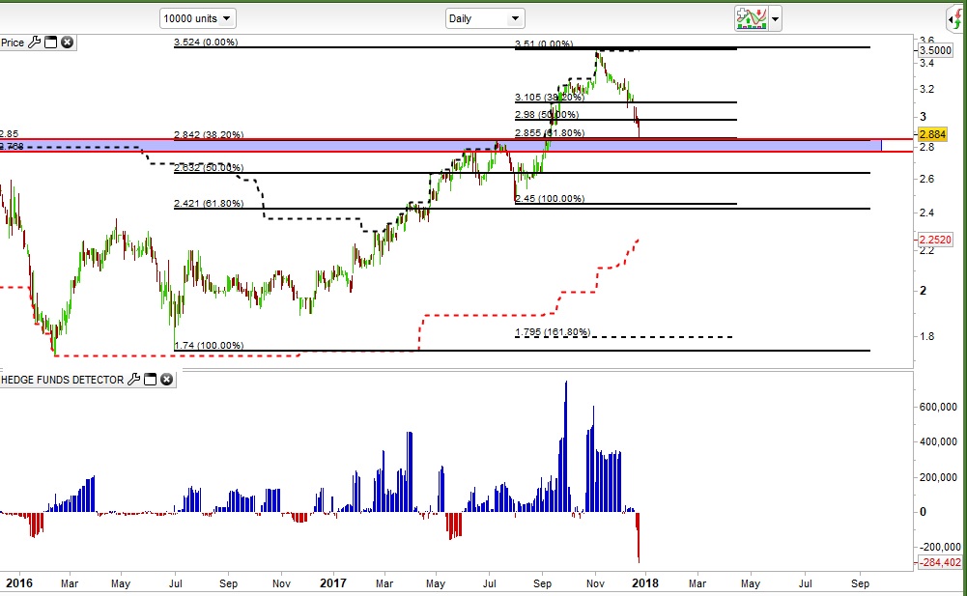Click the red 2.2520 axis value

pyautogui.click(x=935, y=240)
